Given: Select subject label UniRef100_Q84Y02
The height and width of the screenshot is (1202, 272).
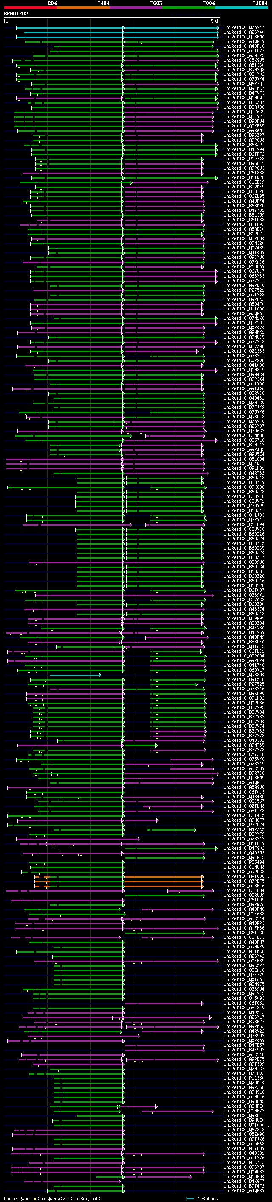Looking at the screenshot, I should tap(244, 74).
